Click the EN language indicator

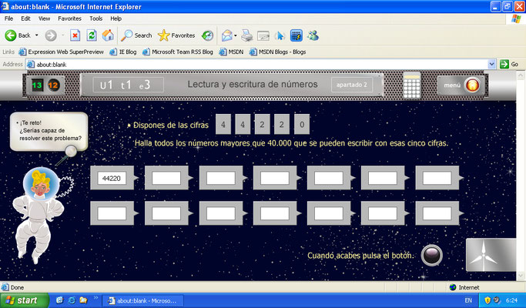[468, 300]
